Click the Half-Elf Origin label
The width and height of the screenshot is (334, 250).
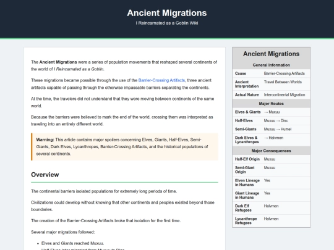(x=247, y=159)
